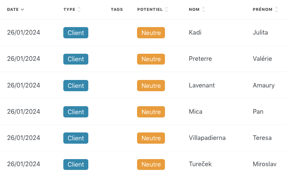Click the PRÉNOM column sort arrows

click(277, 9)
